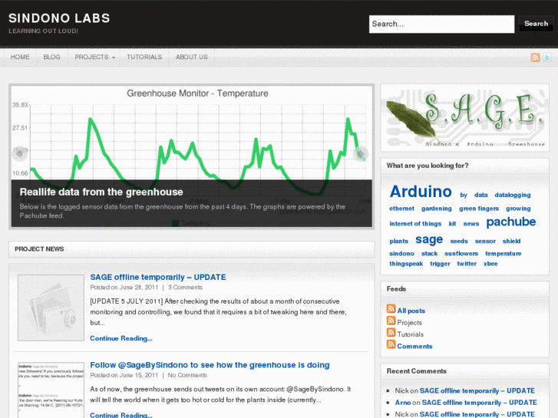Select the kit tag

pyautogui.click(x=452, y=224)
